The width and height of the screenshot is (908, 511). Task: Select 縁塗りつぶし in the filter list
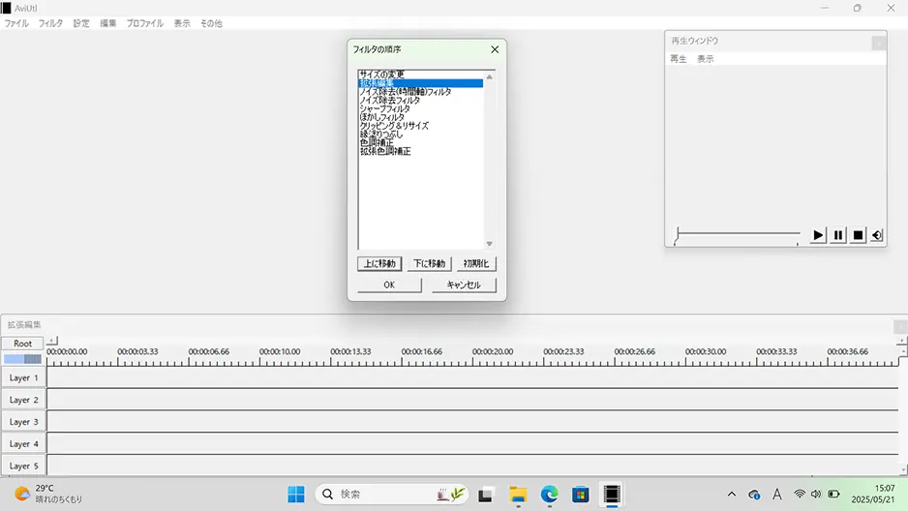[420, 135]
